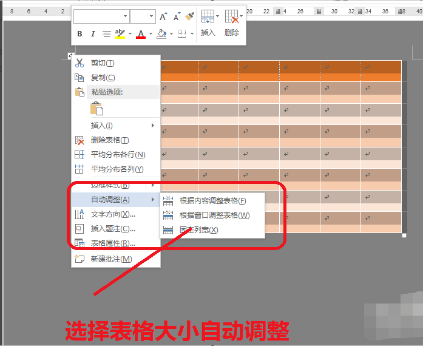Screen dimensions: 423x346
Task: Expand highlight color dropdown arrow
Action: click(130, 34)
